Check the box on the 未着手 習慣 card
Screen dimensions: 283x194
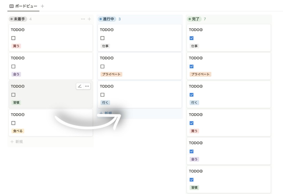click(x=13, y=95)
